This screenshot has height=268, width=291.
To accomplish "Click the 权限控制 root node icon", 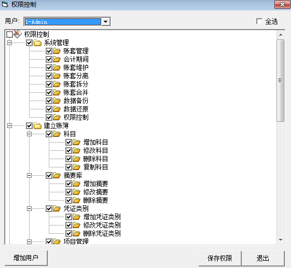I will 18,34.
